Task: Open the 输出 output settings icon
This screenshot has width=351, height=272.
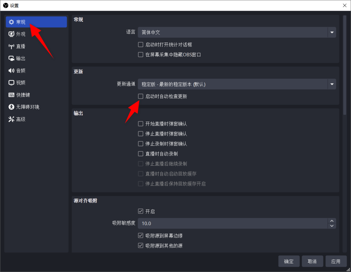Action: click(x=11, y=58)
